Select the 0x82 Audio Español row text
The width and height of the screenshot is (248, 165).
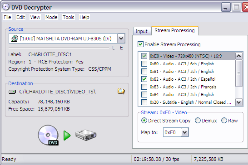(x=183, y=79)
